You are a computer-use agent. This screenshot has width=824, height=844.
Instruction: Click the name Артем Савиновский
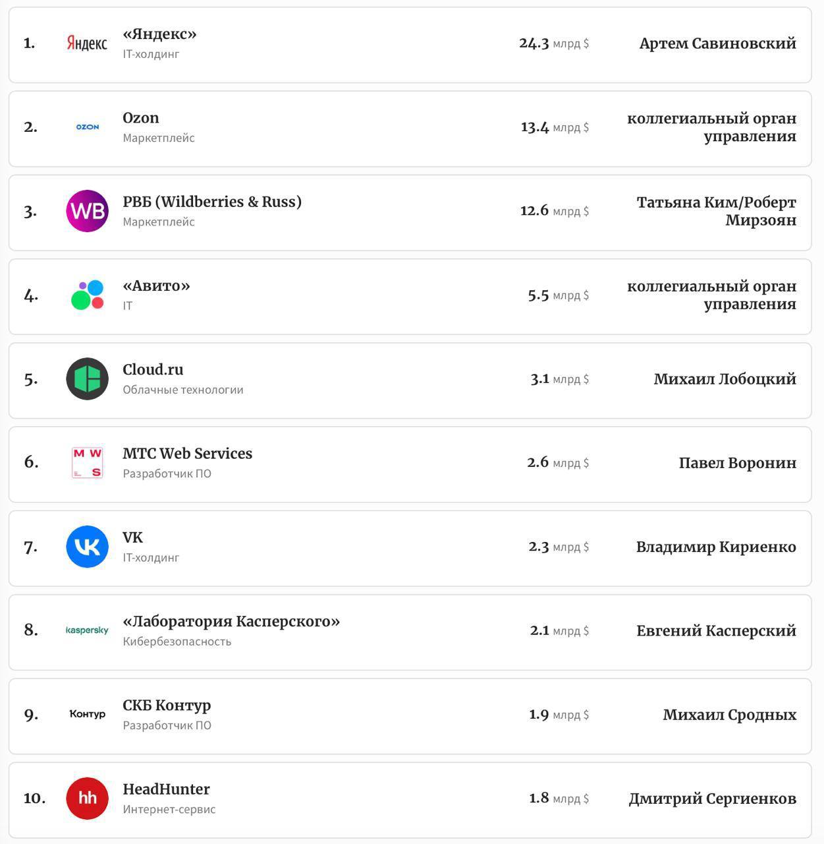pos(717,44)
